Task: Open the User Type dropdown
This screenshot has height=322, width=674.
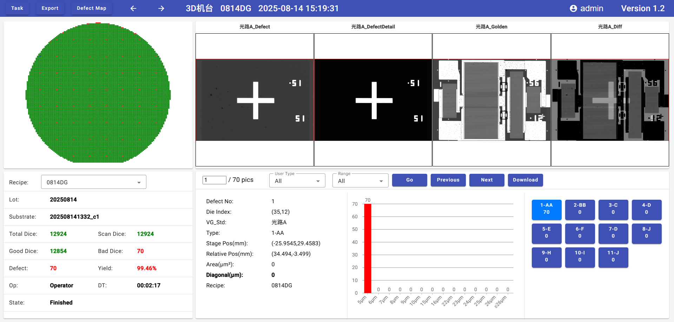Action: [297, 181]
